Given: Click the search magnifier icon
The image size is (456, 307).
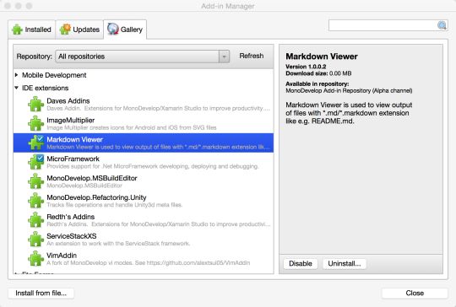Looking at the screenshot, I should [x=442, y=25].
